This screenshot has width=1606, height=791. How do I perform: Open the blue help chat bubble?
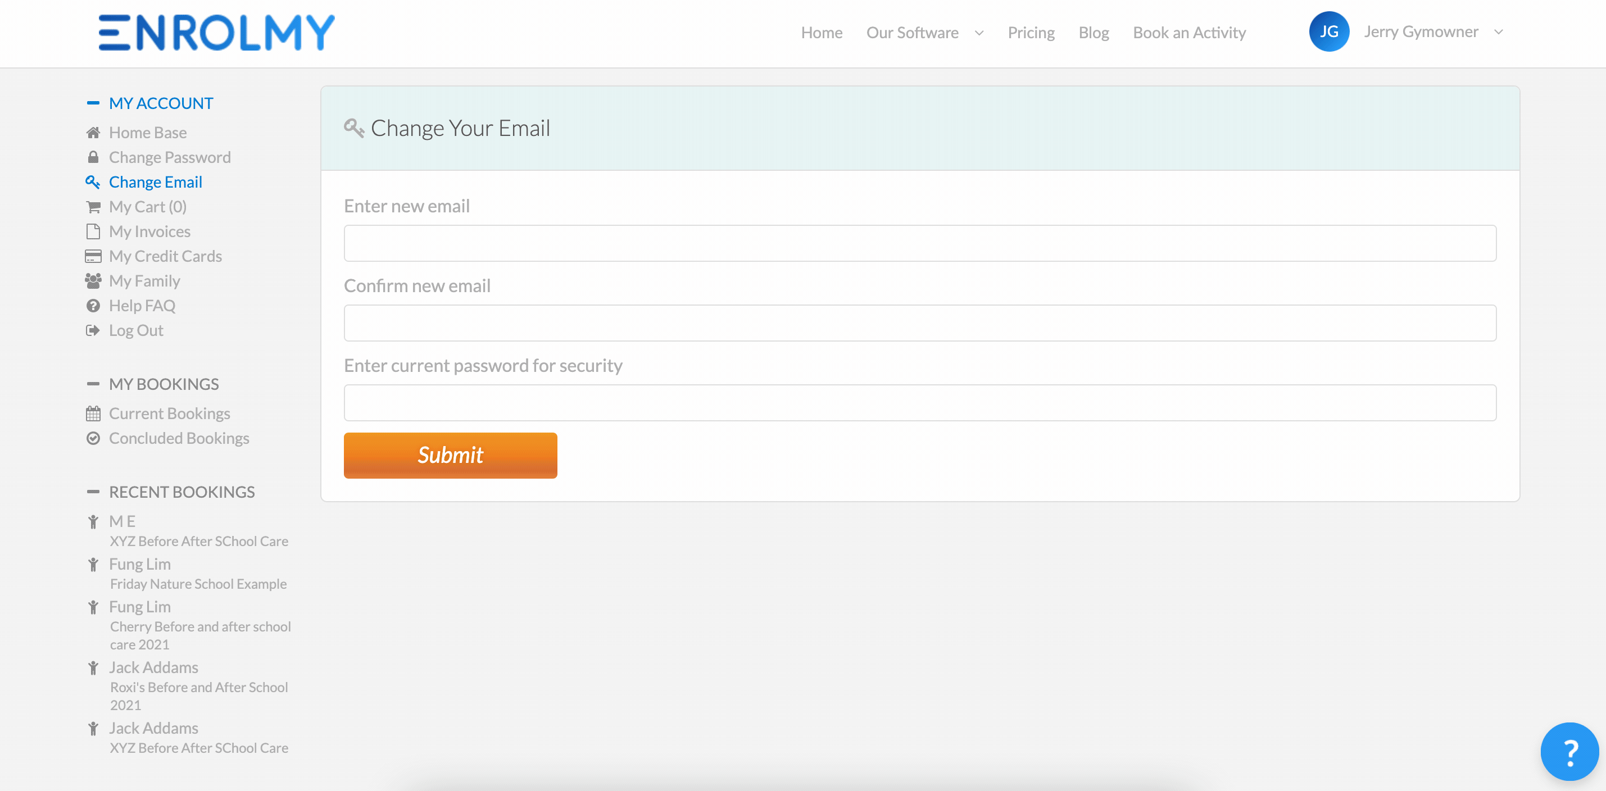(x=1569, y=751)
